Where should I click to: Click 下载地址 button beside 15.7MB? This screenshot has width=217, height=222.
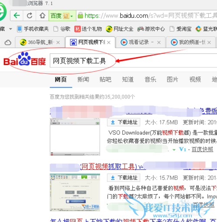click(x=124, y=178)
